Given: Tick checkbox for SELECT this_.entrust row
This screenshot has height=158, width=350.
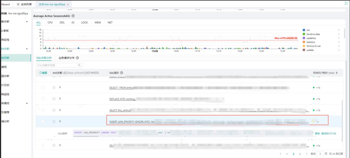Looking at the screenshot, I should 43,110.
